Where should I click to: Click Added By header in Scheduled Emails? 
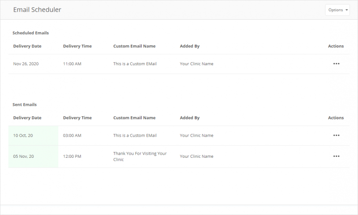coord(190,46)
